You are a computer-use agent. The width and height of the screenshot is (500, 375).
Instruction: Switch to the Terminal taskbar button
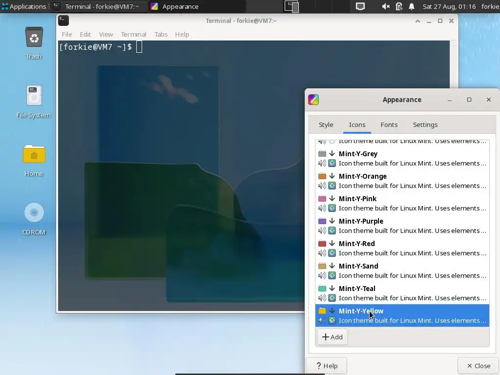99,6
